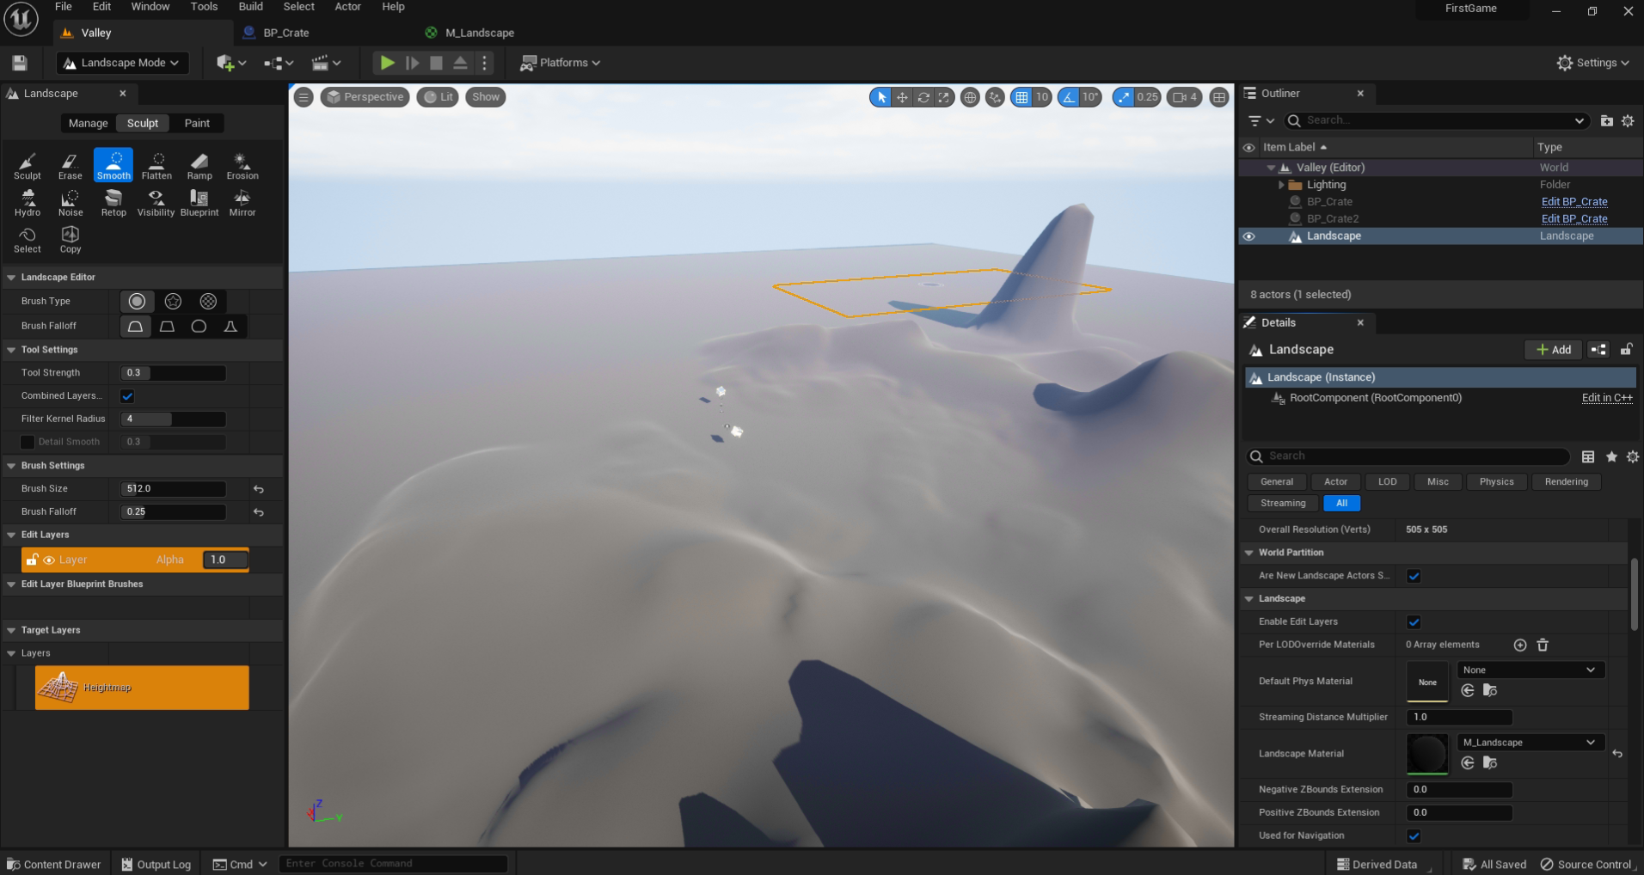Screen dimensions: 1644x875
Task: Toggle Used for Navigation checkbox
Action: pos(1414,835)
